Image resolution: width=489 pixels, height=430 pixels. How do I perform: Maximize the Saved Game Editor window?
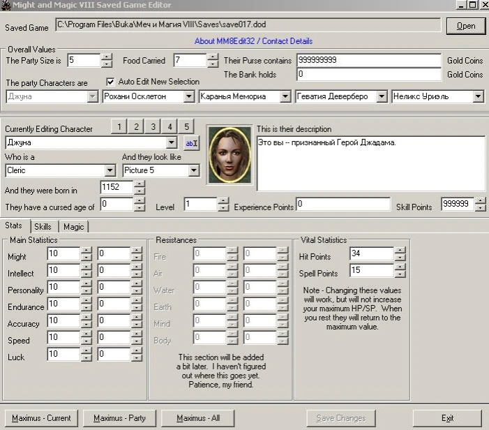pyautogui.click(x=472, y=5)
